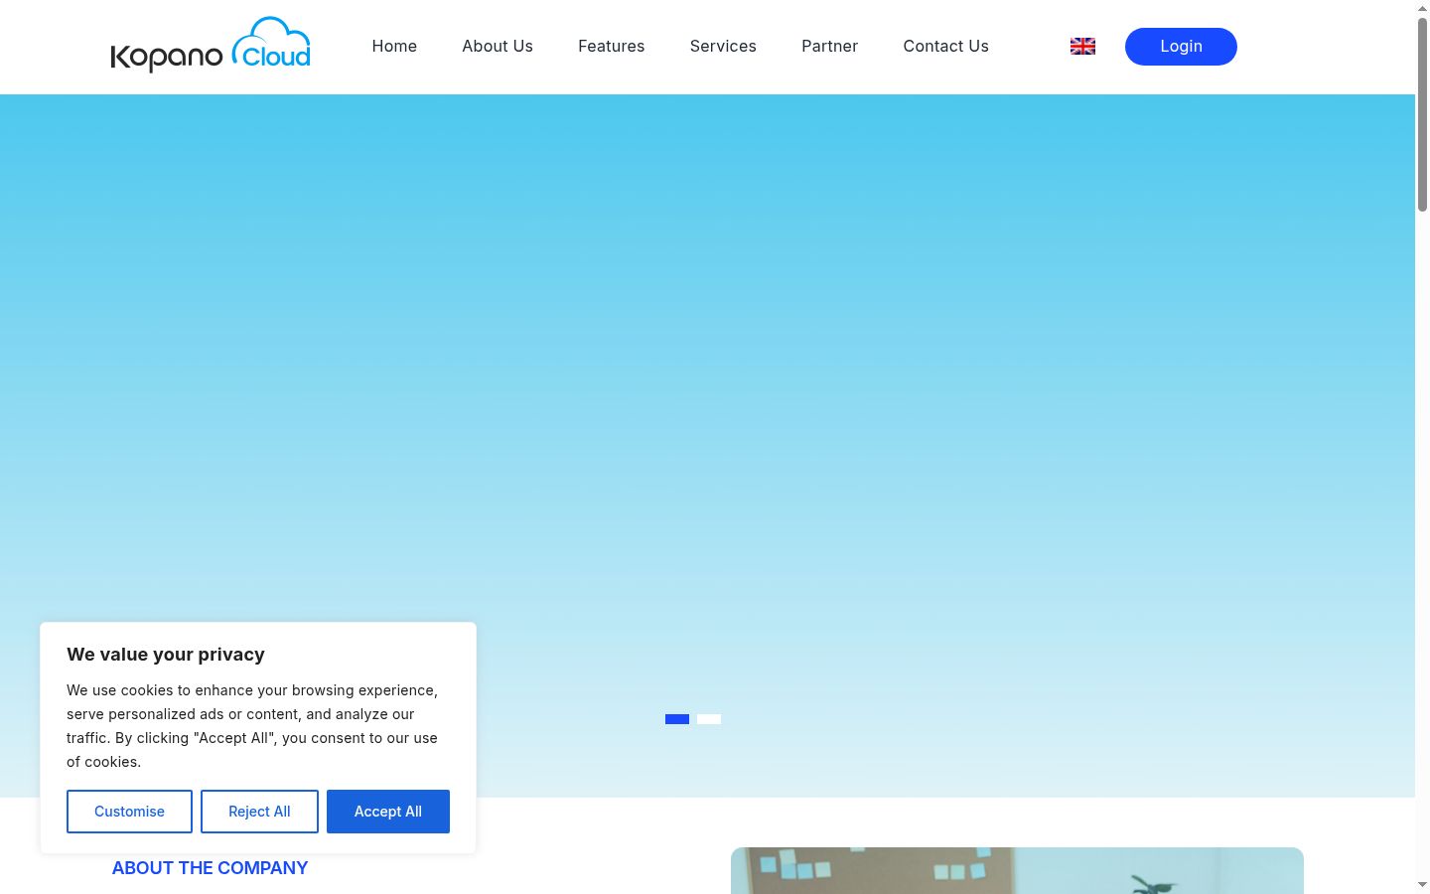The height and width of the screenshot is (894, 1430).
Task: Click the scrollbar up arrow
Action: 1422,8
